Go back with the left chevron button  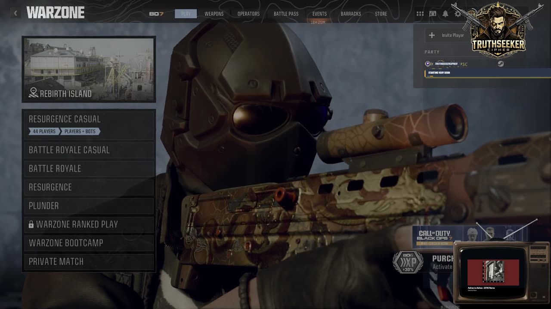(x=15, y=13)
